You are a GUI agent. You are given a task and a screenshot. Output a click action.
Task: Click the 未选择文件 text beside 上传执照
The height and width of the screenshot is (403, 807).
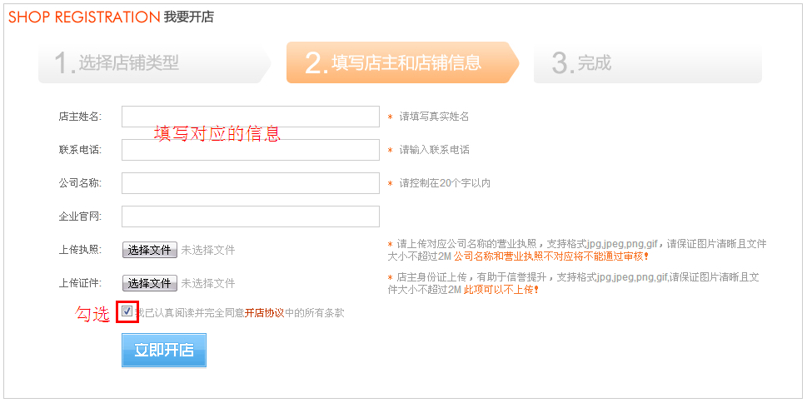point(208,250)
